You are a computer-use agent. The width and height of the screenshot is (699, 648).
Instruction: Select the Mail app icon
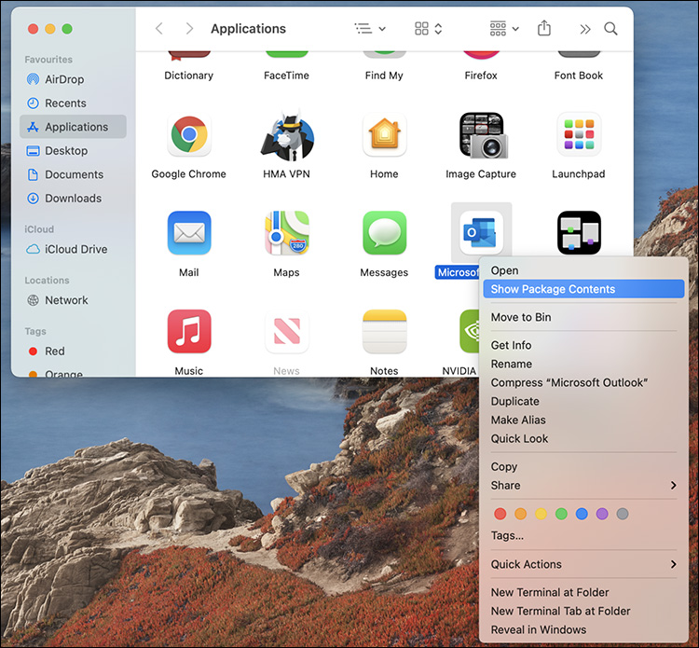pos(189,233)
